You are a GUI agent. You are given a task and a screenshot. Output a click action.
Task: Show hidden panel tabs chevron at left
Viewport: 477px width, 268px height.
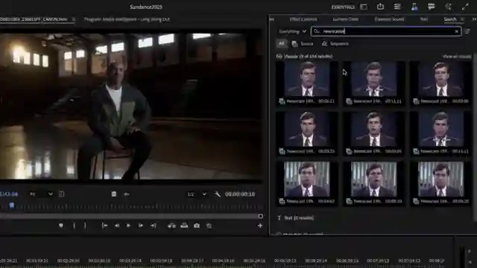pos(271,19)
